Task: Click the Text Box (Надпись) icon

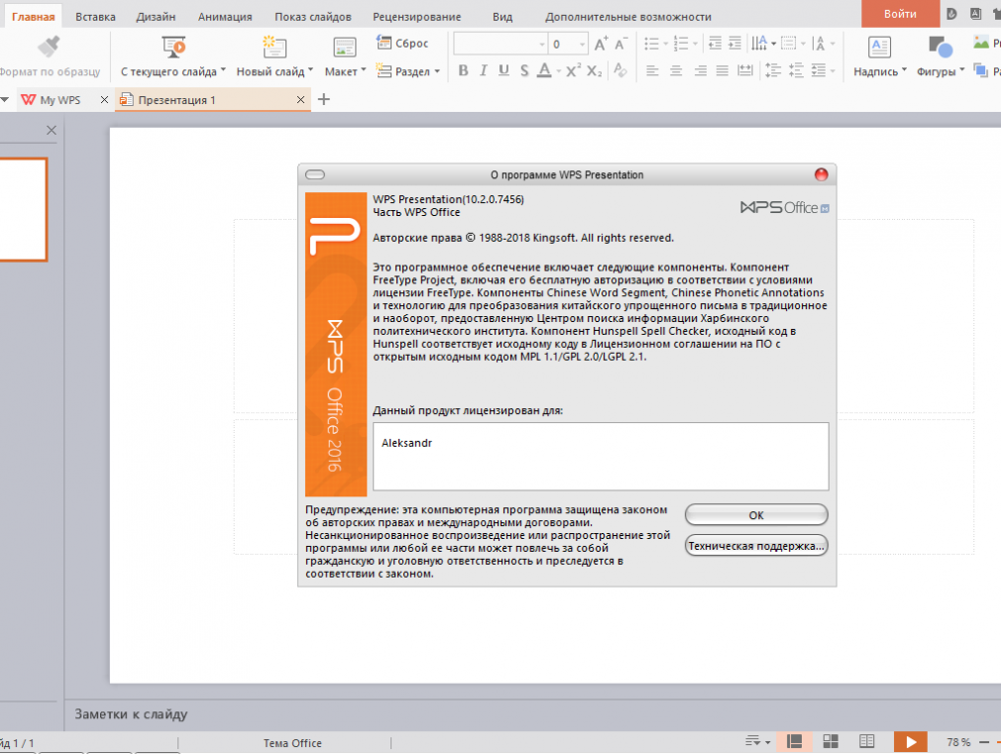Action: tap(879, 47)
